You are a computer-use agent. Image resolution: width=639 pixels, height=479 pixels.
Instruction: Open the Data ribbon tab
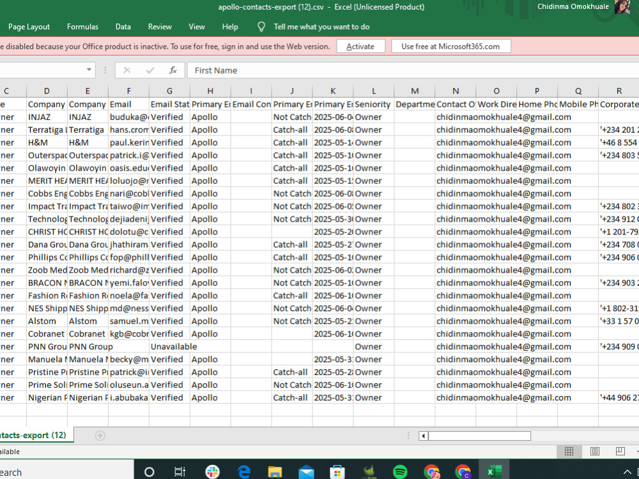click(x=123, y=27)
